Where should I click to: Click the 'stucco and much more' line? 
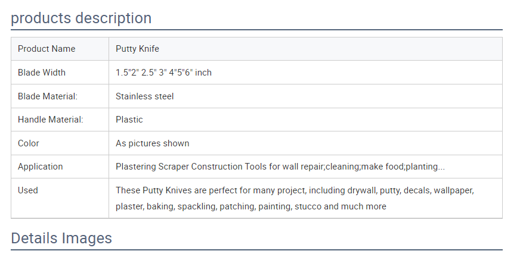pos(251,206)
